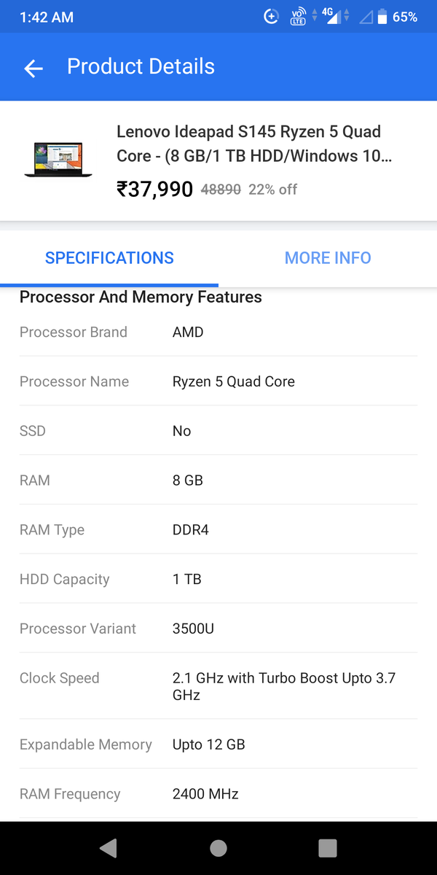Image resolution: width=437 pixels, height=875 pixels.
Task: Open the Lenovo laptop product thumbnail
Action: pos(58,160)
